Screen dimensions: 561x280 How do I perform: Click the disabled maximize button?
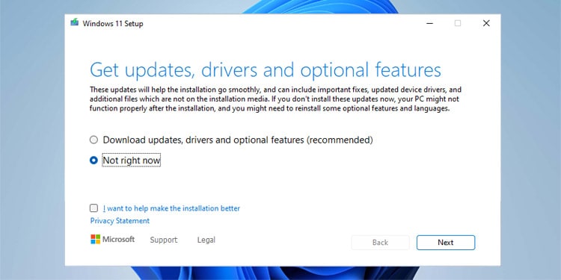click(x=458, y=23)
